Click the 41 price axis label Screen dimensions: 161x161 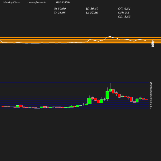click(151, 95)
